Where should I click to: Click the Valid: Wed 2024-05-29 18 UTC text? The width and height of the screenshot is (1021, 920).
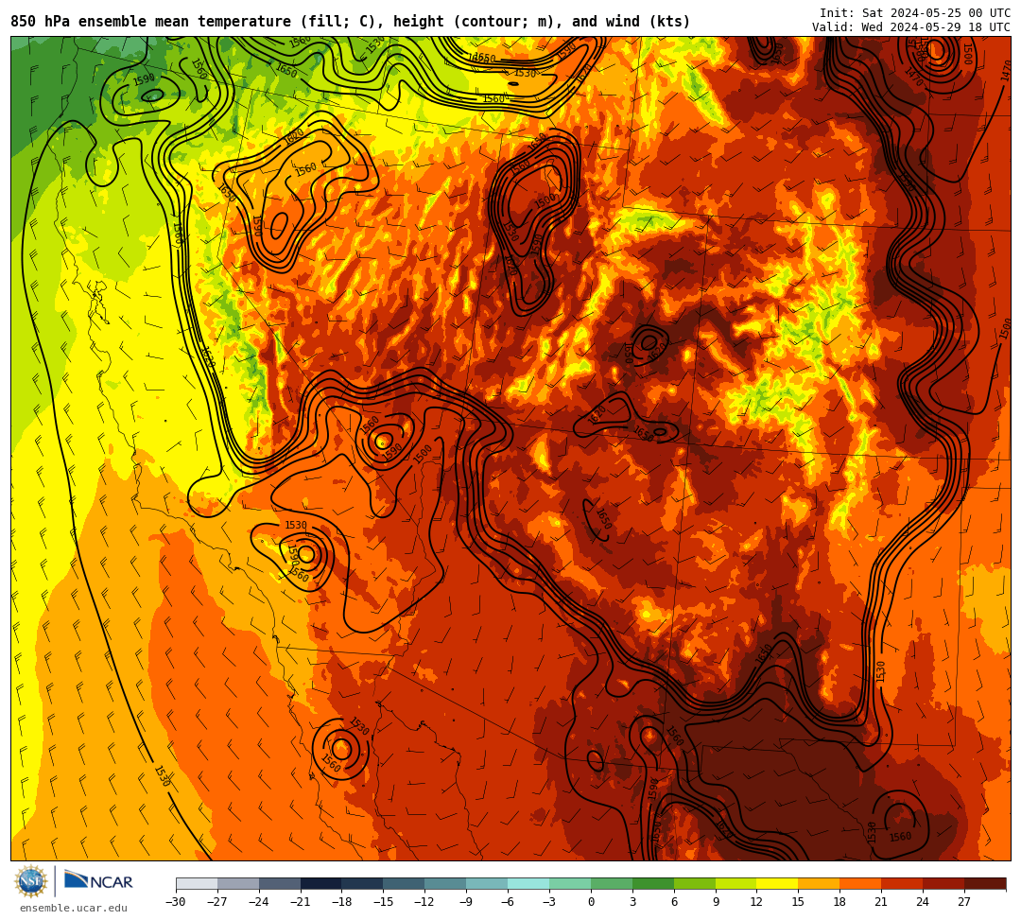(x=911, y=27)
